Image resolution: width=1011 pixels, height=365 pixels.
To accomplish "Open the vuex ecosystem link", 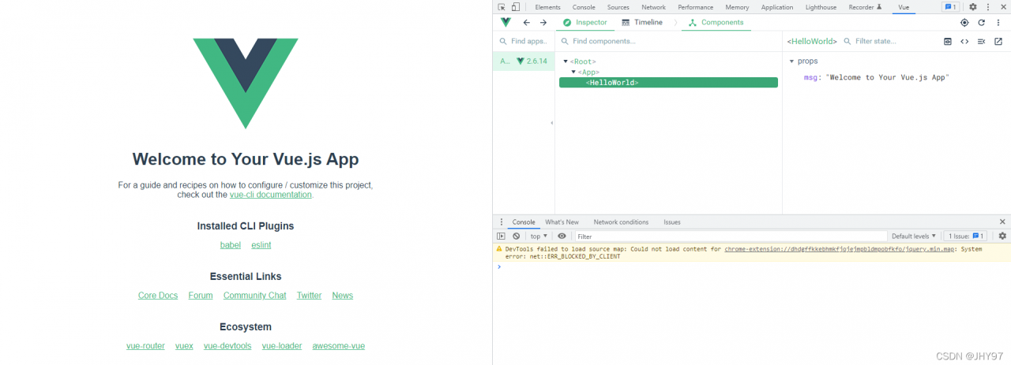I will coord(184,346).
